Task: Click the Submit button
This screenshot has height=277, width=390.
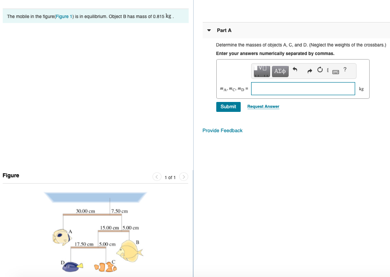Action: click(x=228, y=106)
